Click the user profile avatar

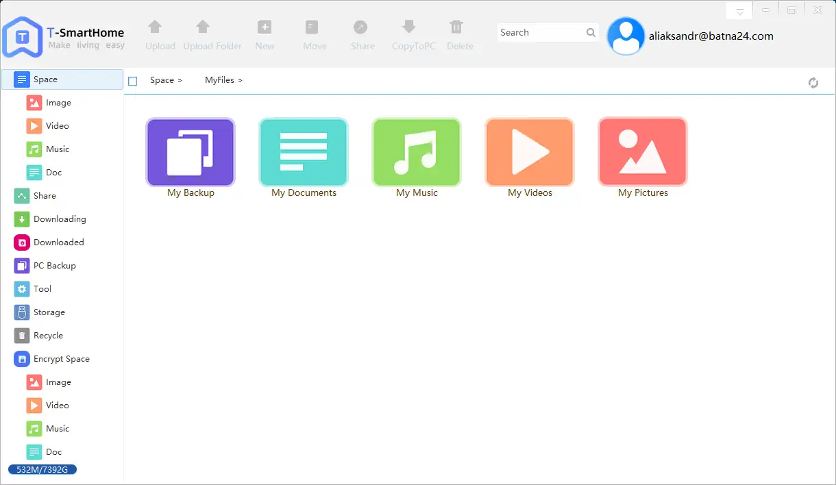pyautogui.click(x=626, y=36)
